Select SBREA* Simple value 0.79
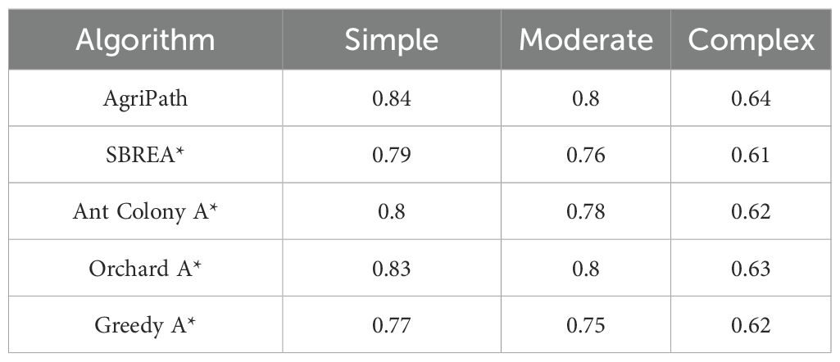Viewport: 840px width, 362px height. pyautogui.click(x=392, y=155)
